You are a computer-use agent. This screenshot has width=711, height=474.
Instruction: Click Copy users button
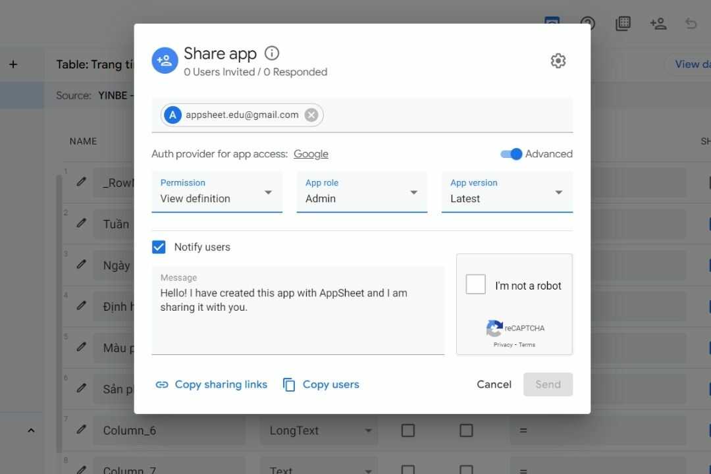pyautogui.click(x=321, y=384)
